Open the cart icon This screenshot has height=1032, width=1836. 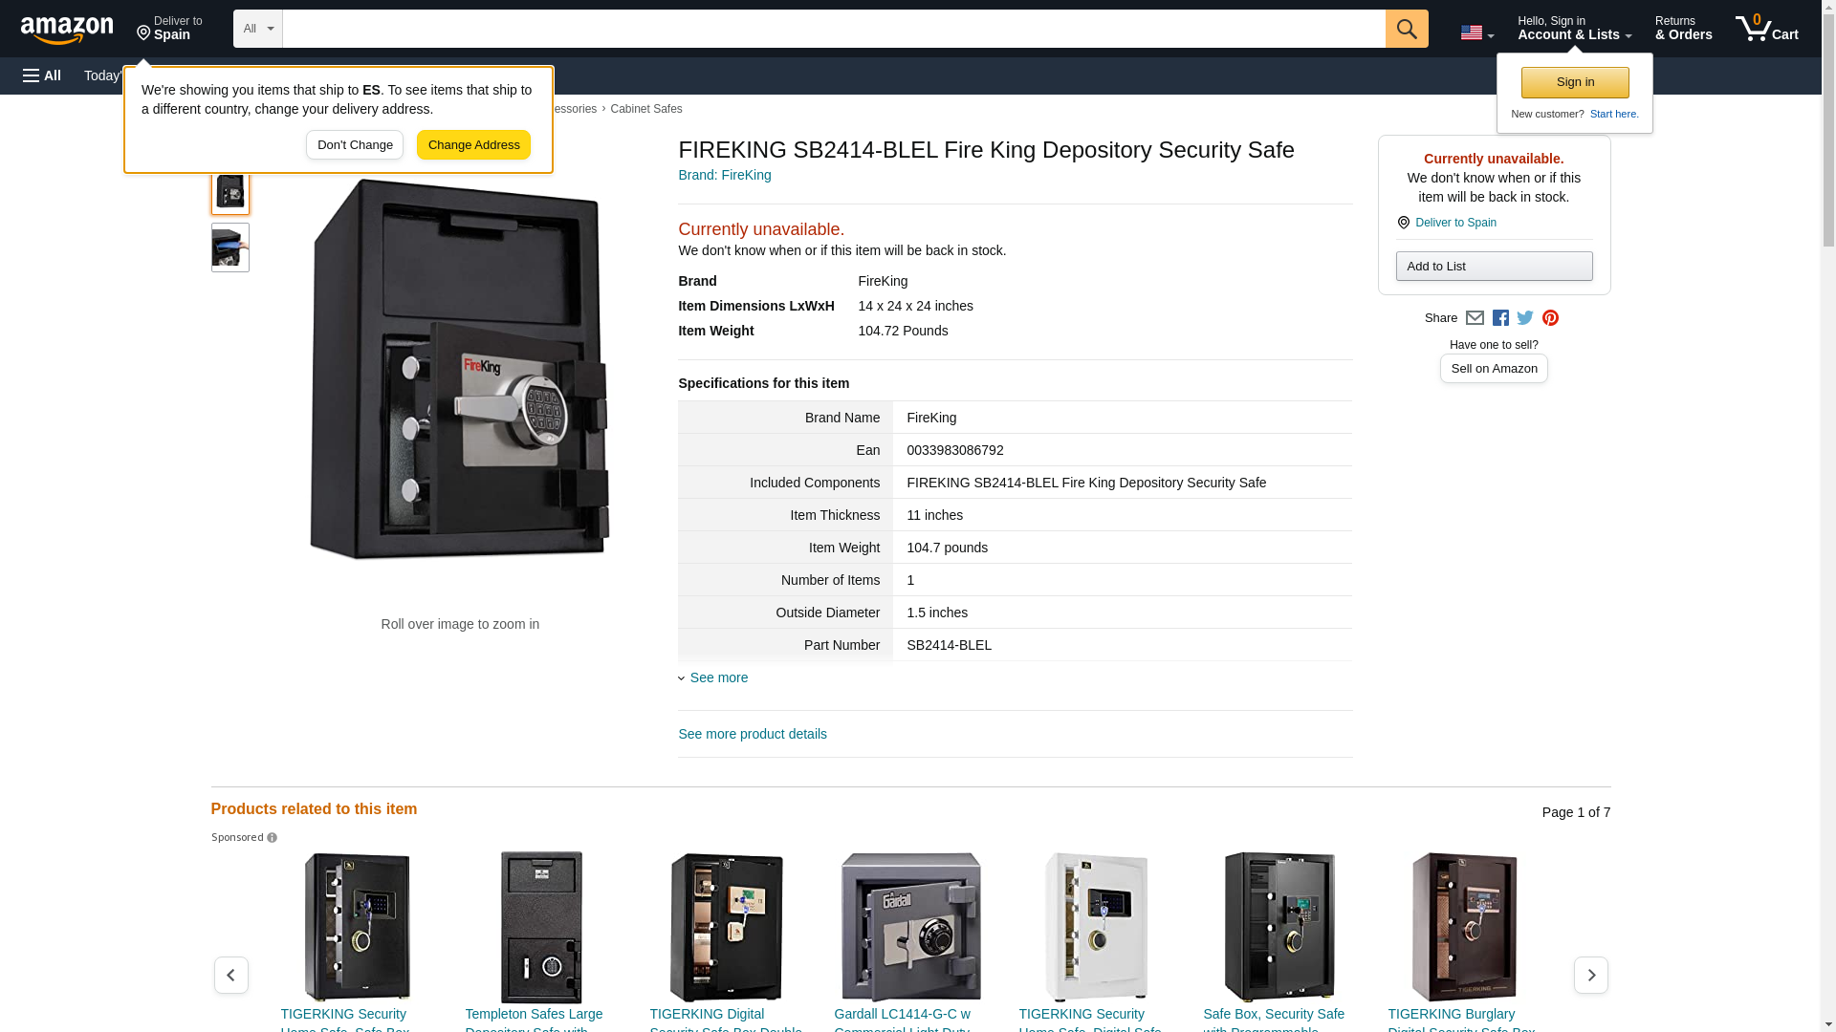1766,29
